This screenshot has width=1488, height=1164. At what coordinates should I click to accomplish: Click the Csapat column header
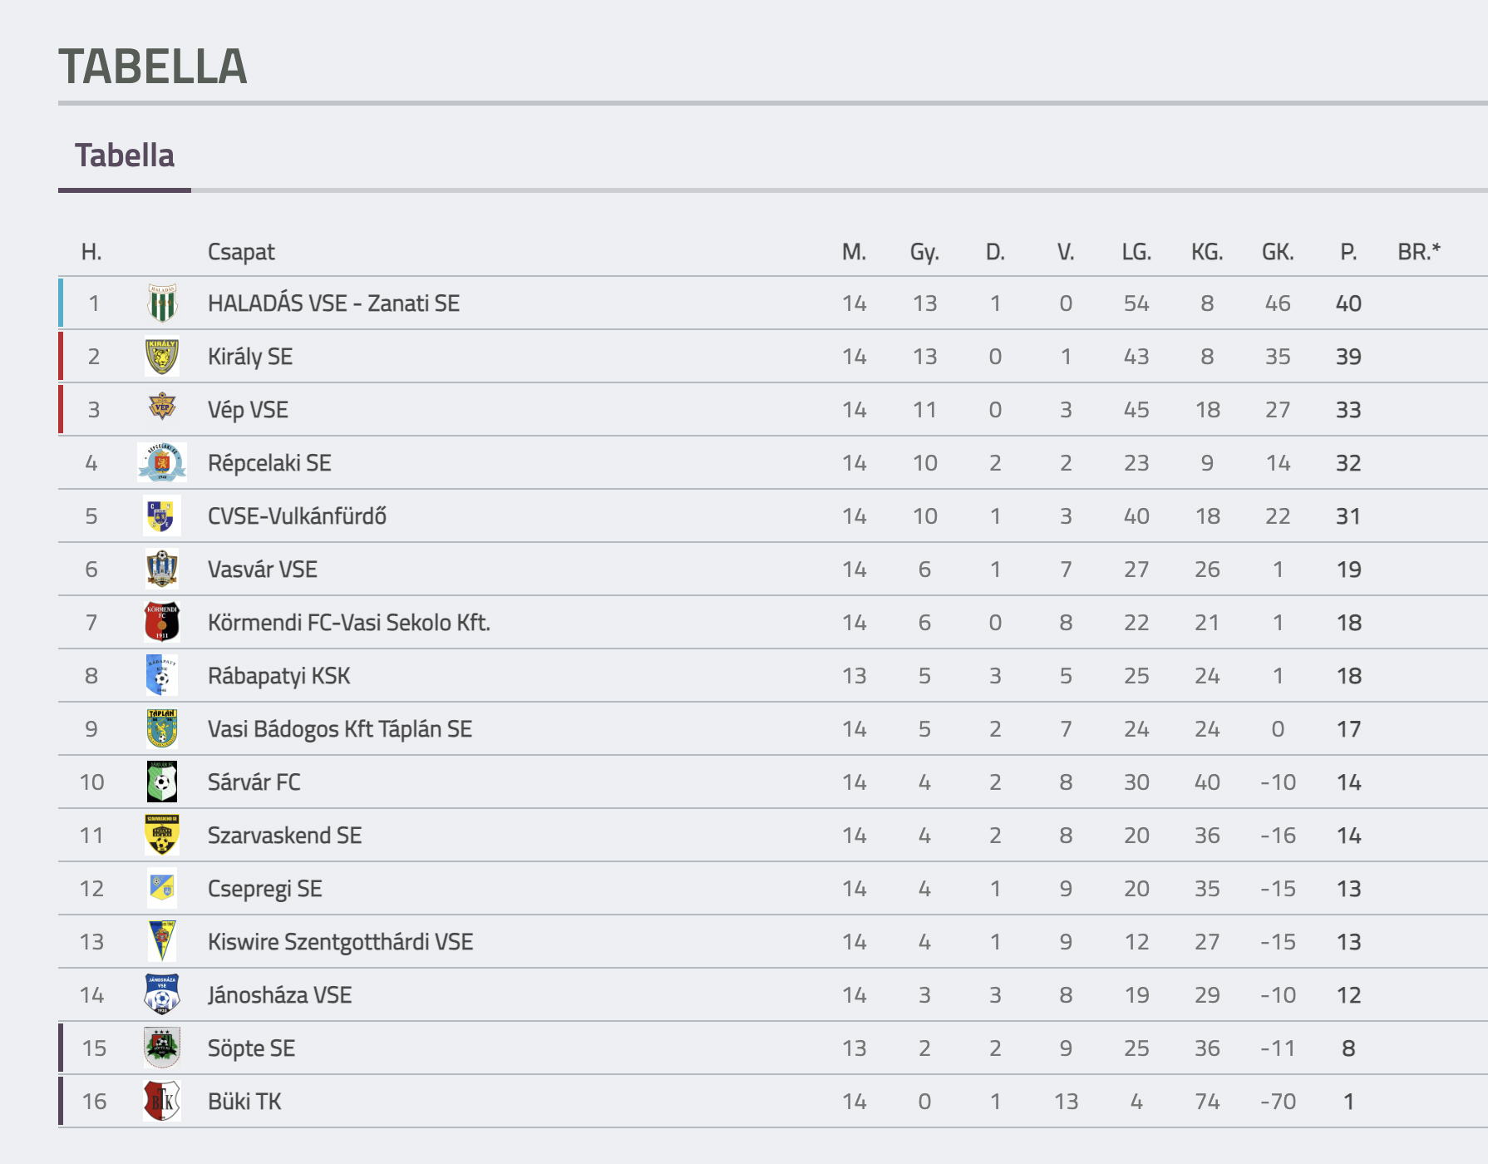(x=241, y=252)
